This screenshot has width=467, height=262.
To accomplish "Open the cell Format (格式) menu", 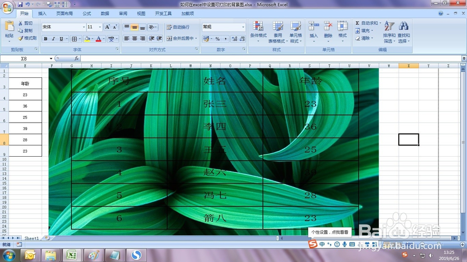I will click(x=342, y=26).
